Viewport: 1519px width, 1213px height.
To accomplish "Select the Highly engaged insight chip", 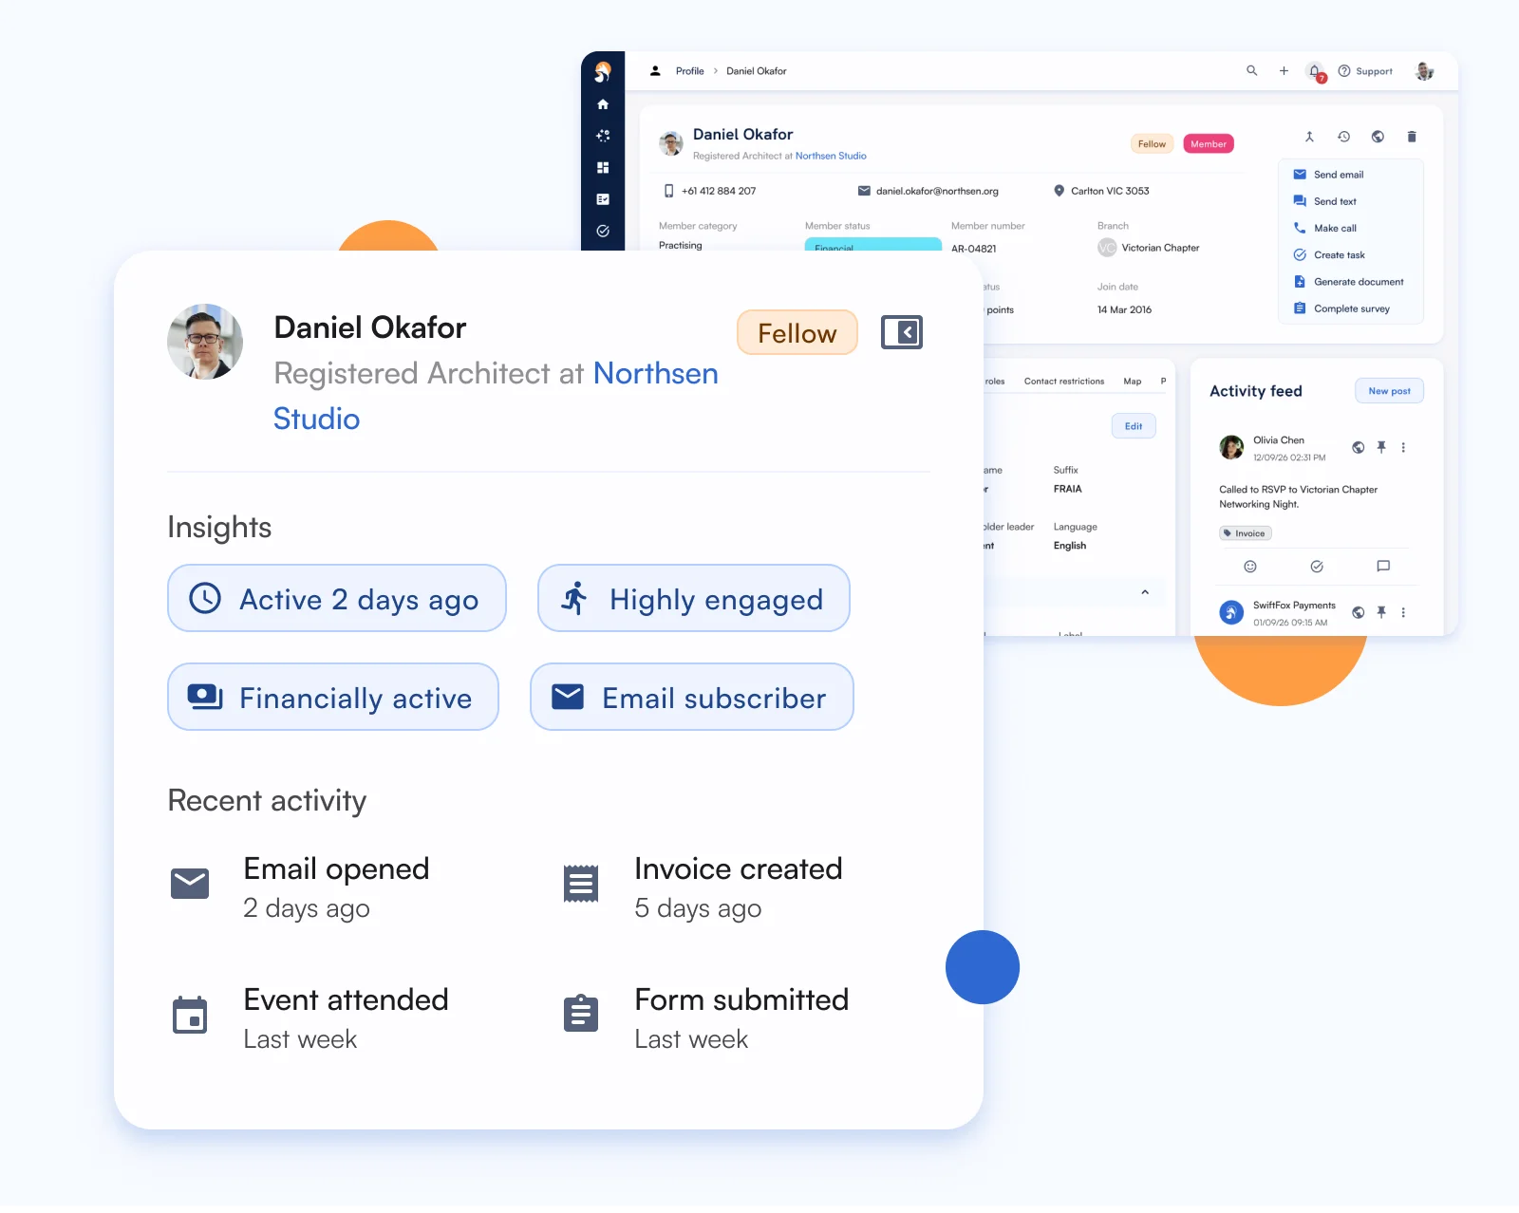I will click(694, 599).
